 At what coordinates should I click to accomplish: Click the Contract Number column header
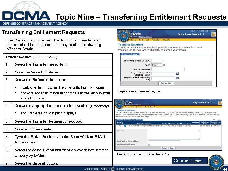coord(168,123)
